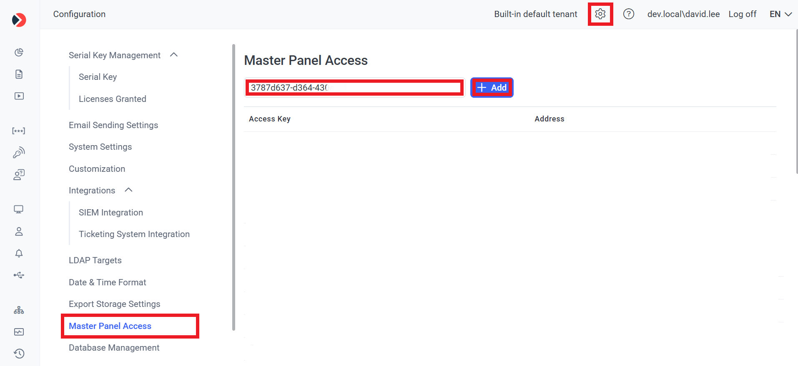Open the dashboard pie chart icon
Image resolution: width=798 pixels, height=366 pixels.
(19, 52)
